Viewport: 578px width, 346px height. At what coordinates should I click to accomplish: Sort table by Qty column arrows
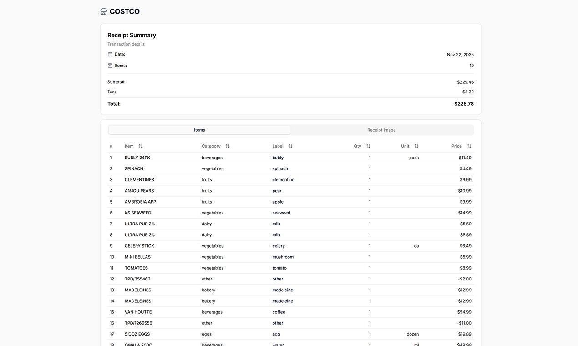[x=368, y=146]
